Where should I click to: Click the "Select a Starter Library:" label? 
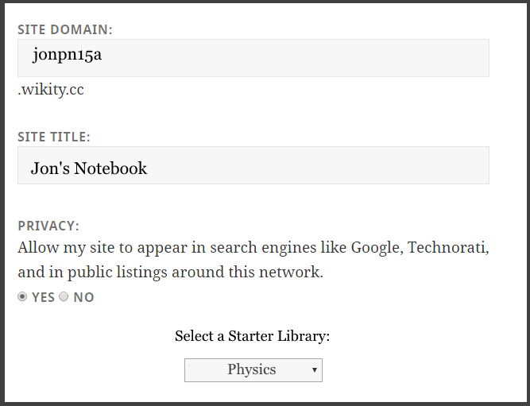[x=252, y=336]
